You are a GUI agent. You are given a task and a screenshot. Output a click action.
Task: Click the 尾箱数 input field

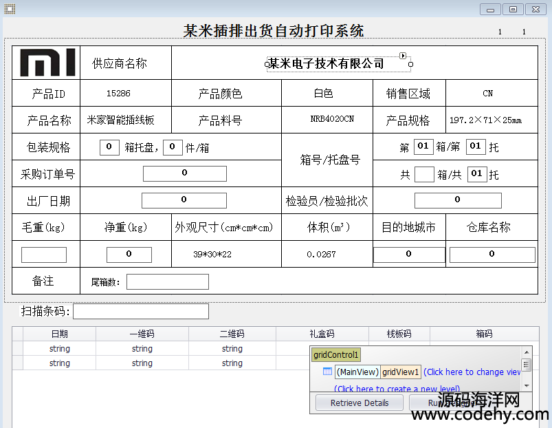[168, 282]
